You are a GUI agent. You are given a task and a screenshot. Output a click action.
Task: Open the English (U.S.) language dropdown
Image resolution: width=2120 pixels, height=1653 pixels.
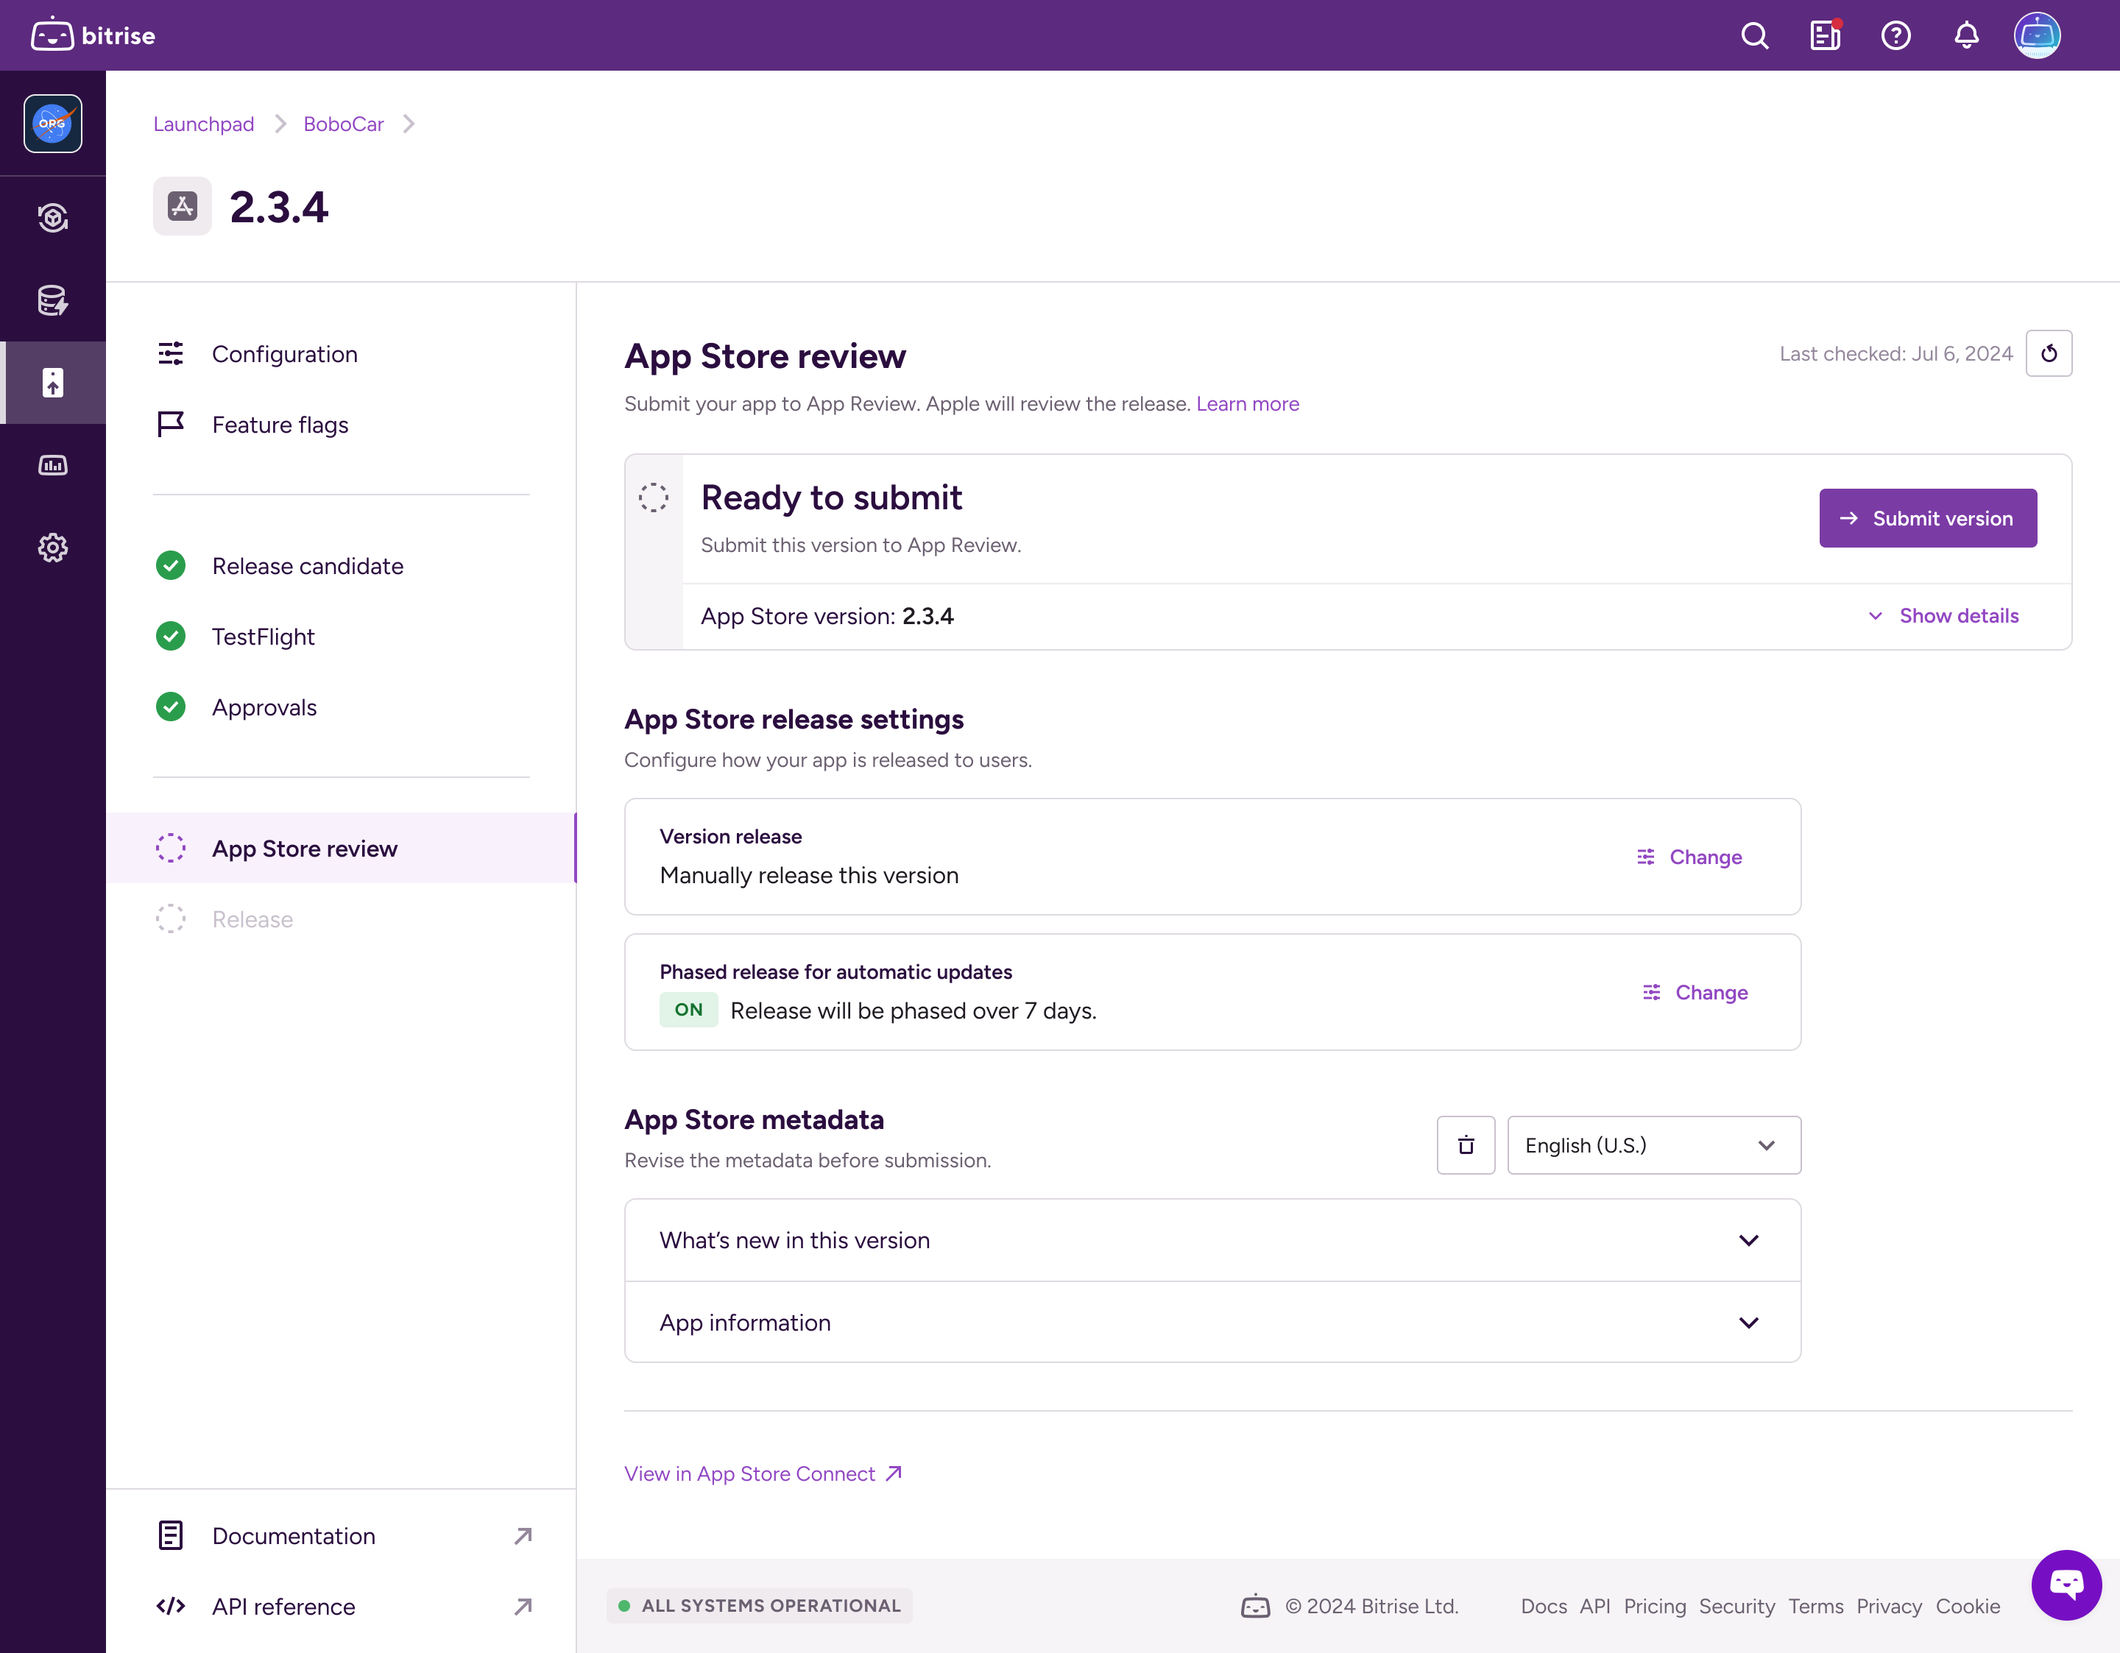(1653, 1145)
